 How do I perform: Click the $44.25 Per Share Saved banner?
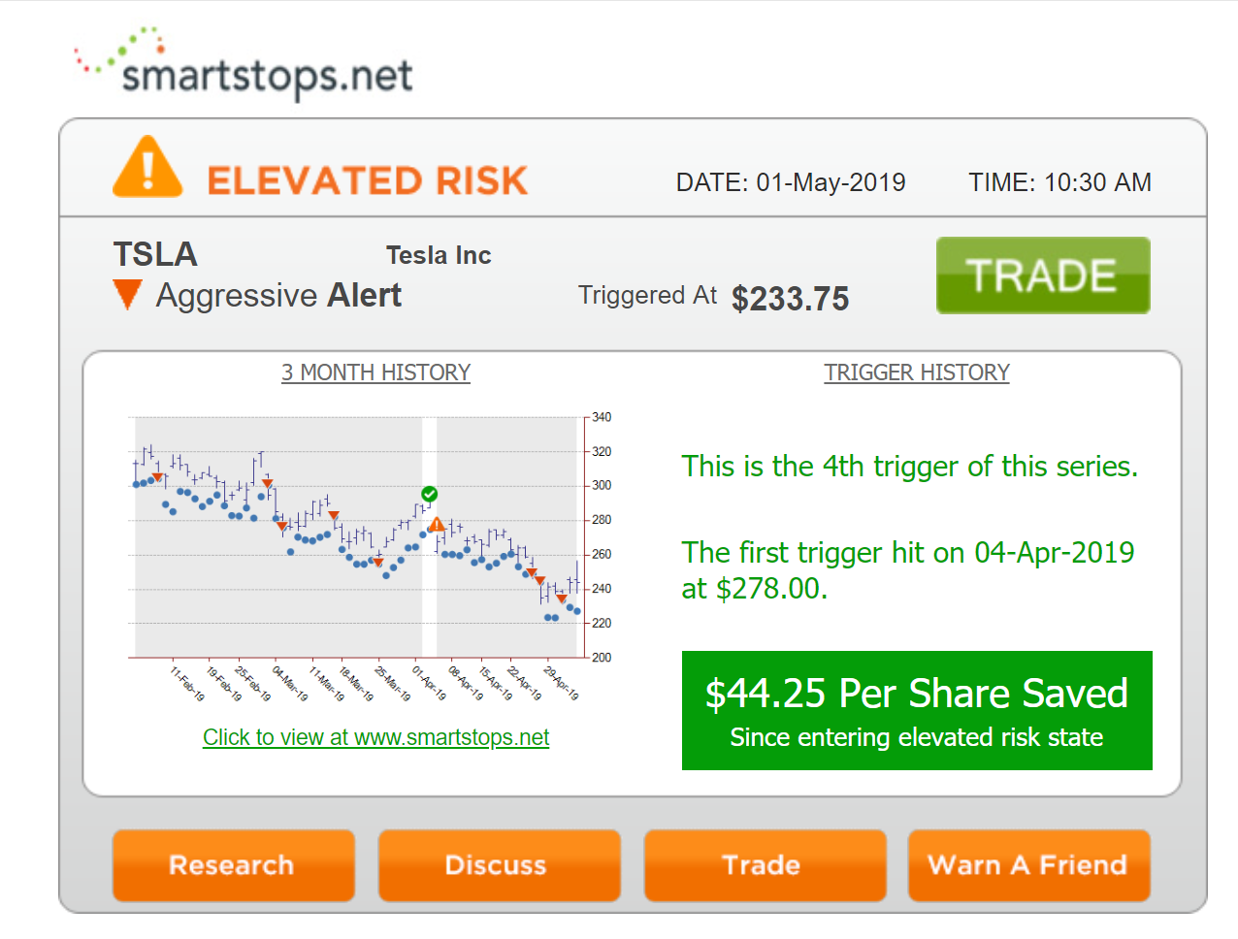(917, 710)
